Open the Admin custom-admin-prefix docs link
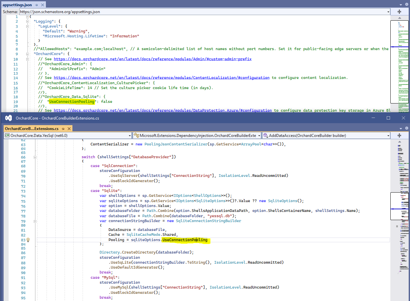Viewport: 410px width, 301px height. pyautogui.click(x=153, y=59)
